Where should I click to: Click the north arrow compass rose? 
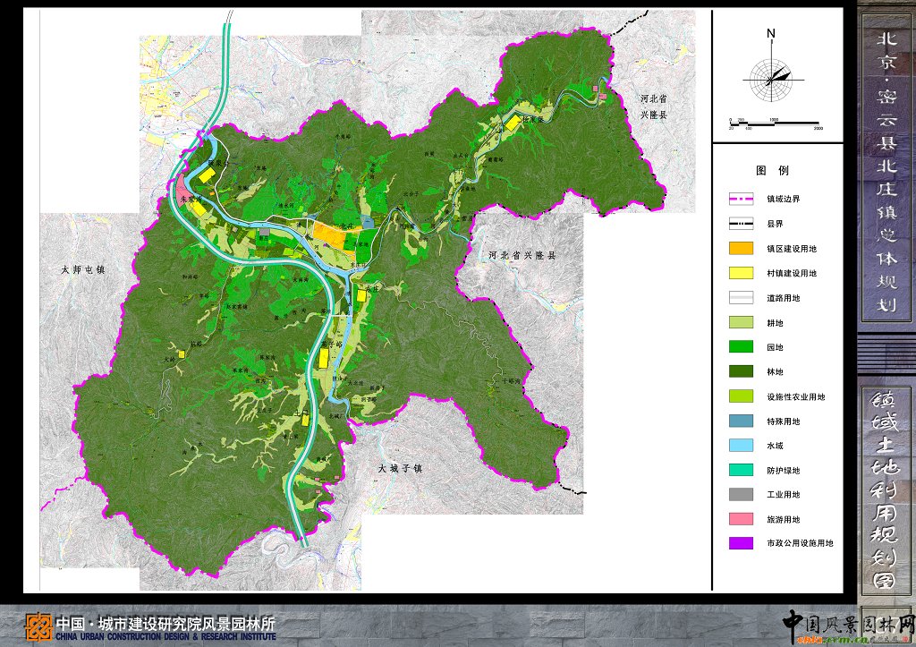point(771,78)
